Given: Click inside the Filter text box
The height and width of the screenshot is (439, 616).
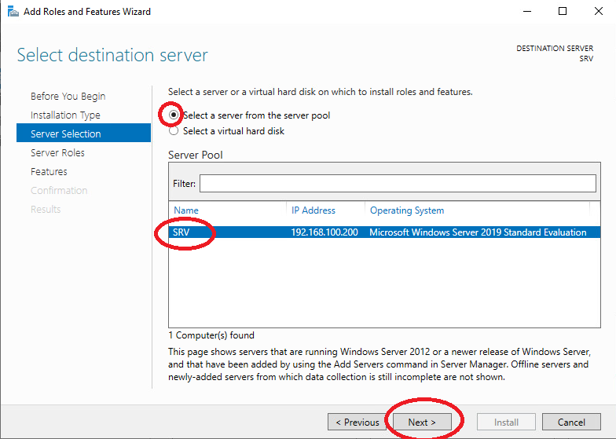Looking at the screenshot, I should coord(398,184).
